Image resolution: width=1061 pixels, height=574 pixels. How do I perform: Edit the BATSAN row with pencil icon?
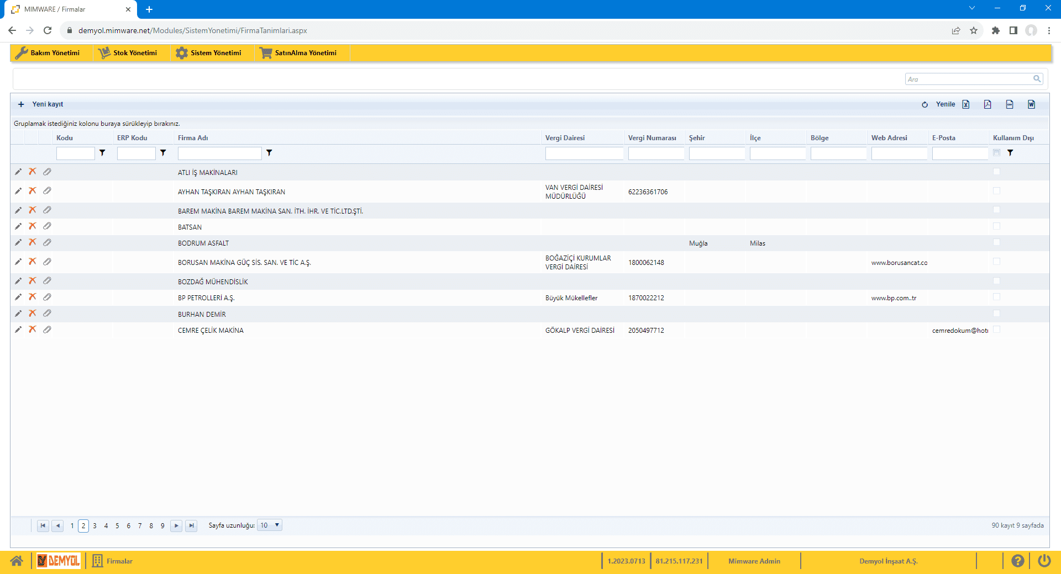[x=18, y=226]
